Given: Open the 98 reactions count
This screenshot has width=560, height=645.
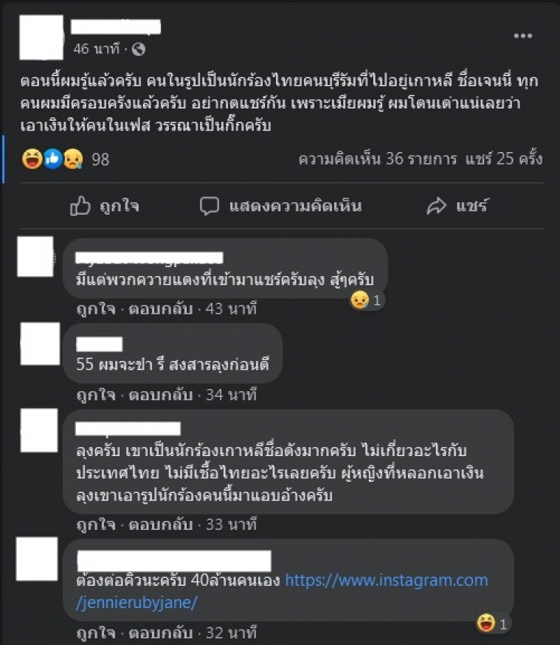Looking at the screenshot, I should [100, 159].
